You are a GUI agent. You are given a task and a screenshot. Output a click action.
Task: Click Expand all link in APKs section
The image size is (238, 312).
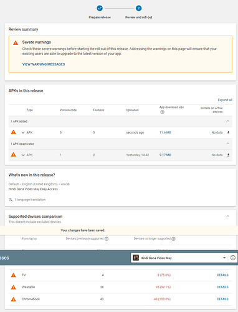tap(225, 100)
